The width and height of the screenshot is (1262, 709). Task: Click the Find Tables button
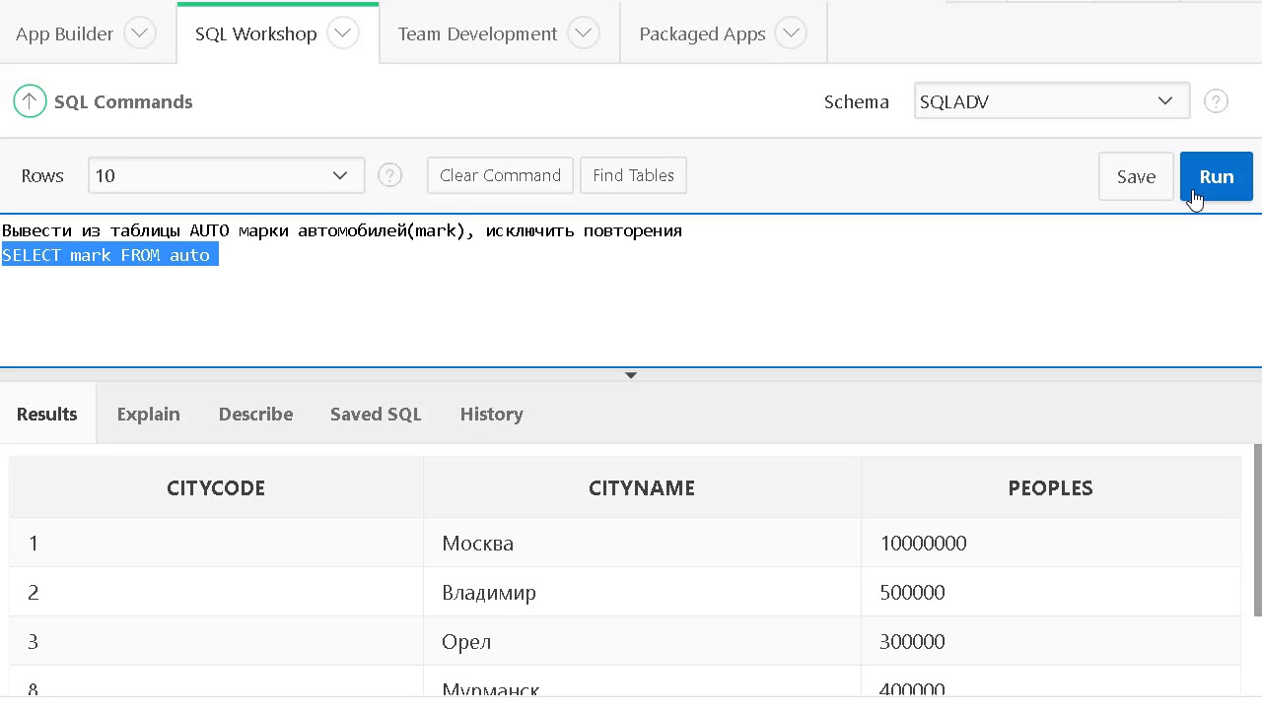pos(633,175)
